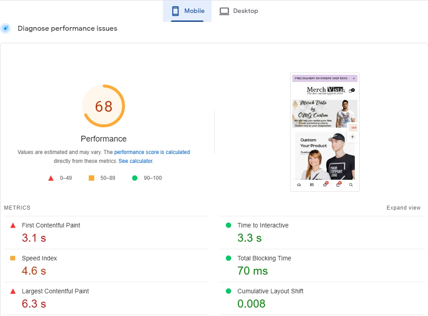428x316 pixels.
Task: Click the green circle beside Time to Interactive
Action: point(229,225)
